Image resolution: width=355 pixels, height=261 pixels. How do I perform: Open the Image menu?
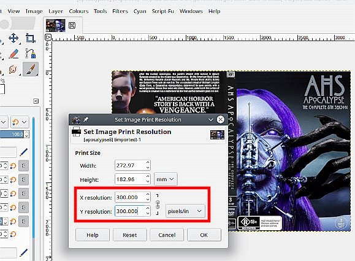point(34,11)
